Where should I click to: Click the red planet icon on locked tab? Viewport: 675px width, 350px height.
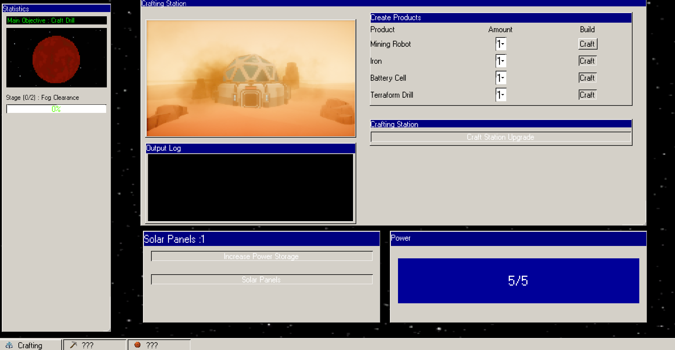[138, 345]
